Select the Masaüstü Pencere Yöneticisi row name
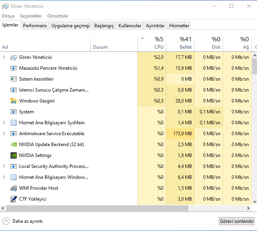 pos(48,68)
